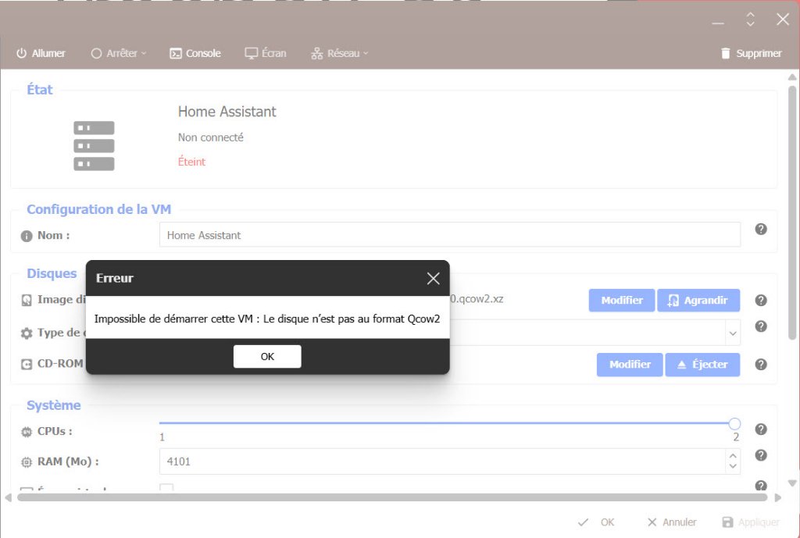Increase RAM with the up stepper arrow
This screenshot has width=800, height=538.
click(x=733, y=456)
